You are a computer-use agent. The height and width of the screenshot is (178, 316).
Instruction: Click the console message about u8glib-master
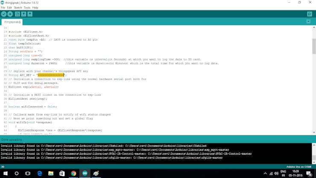111,157
